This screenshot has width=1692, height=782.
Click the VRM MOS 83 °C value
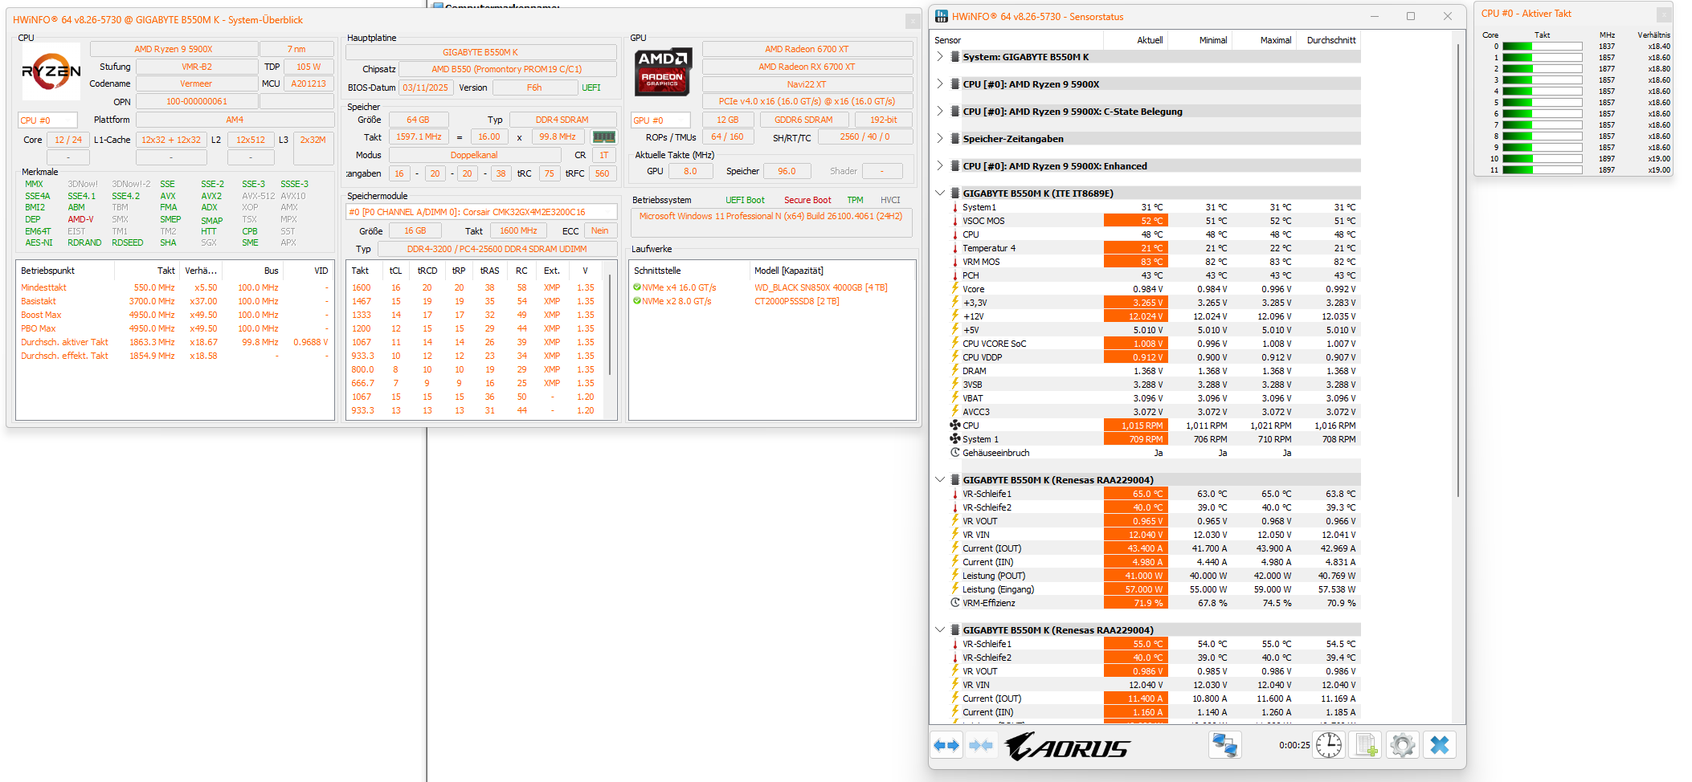click(x=1134, y=262)
